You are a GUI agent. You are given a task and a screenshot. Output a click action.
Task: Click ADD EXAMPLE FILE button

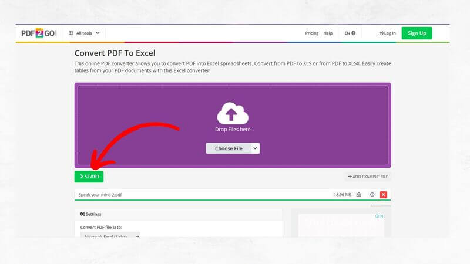point(368,177)
